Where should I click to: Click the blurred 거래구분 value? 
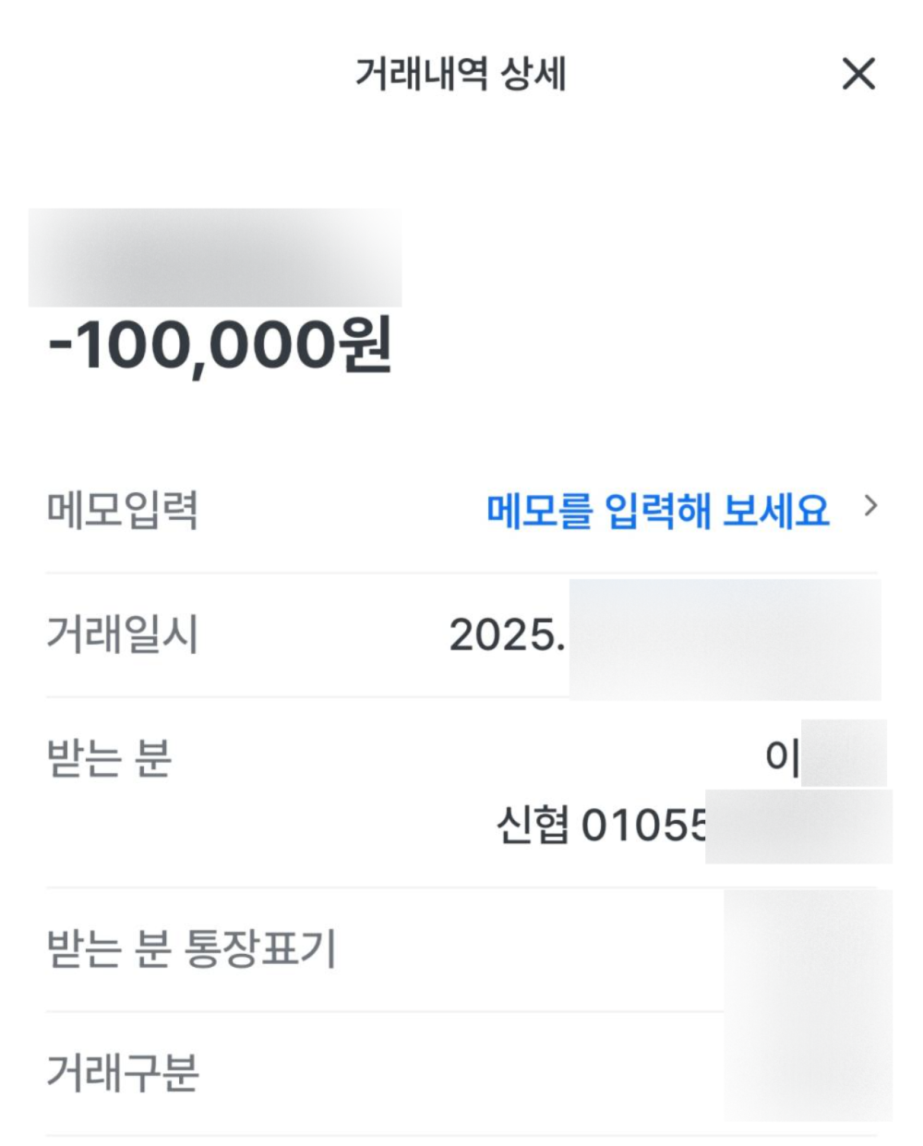(x=808, y=1071)
